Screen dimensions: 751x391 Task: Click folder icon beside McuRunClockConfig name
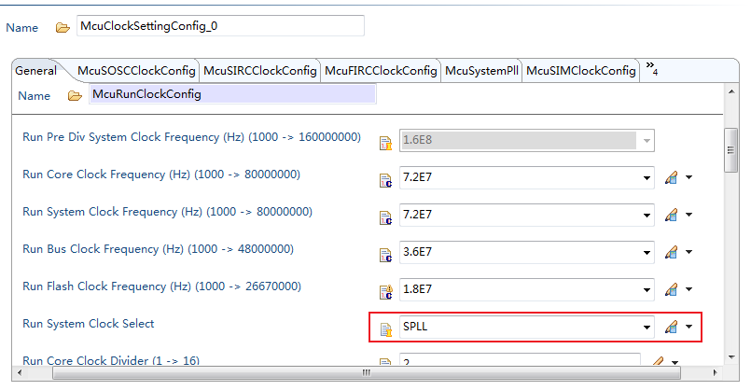[x=75, y=96]
